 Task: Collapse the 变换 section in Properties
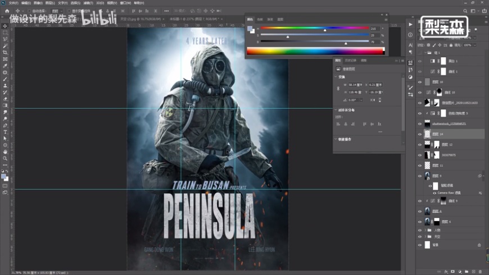coord(336,77)
